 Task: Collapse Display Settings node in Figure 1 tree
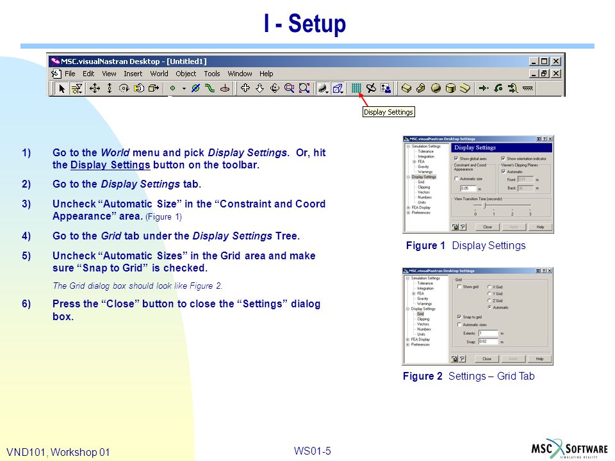408,177
